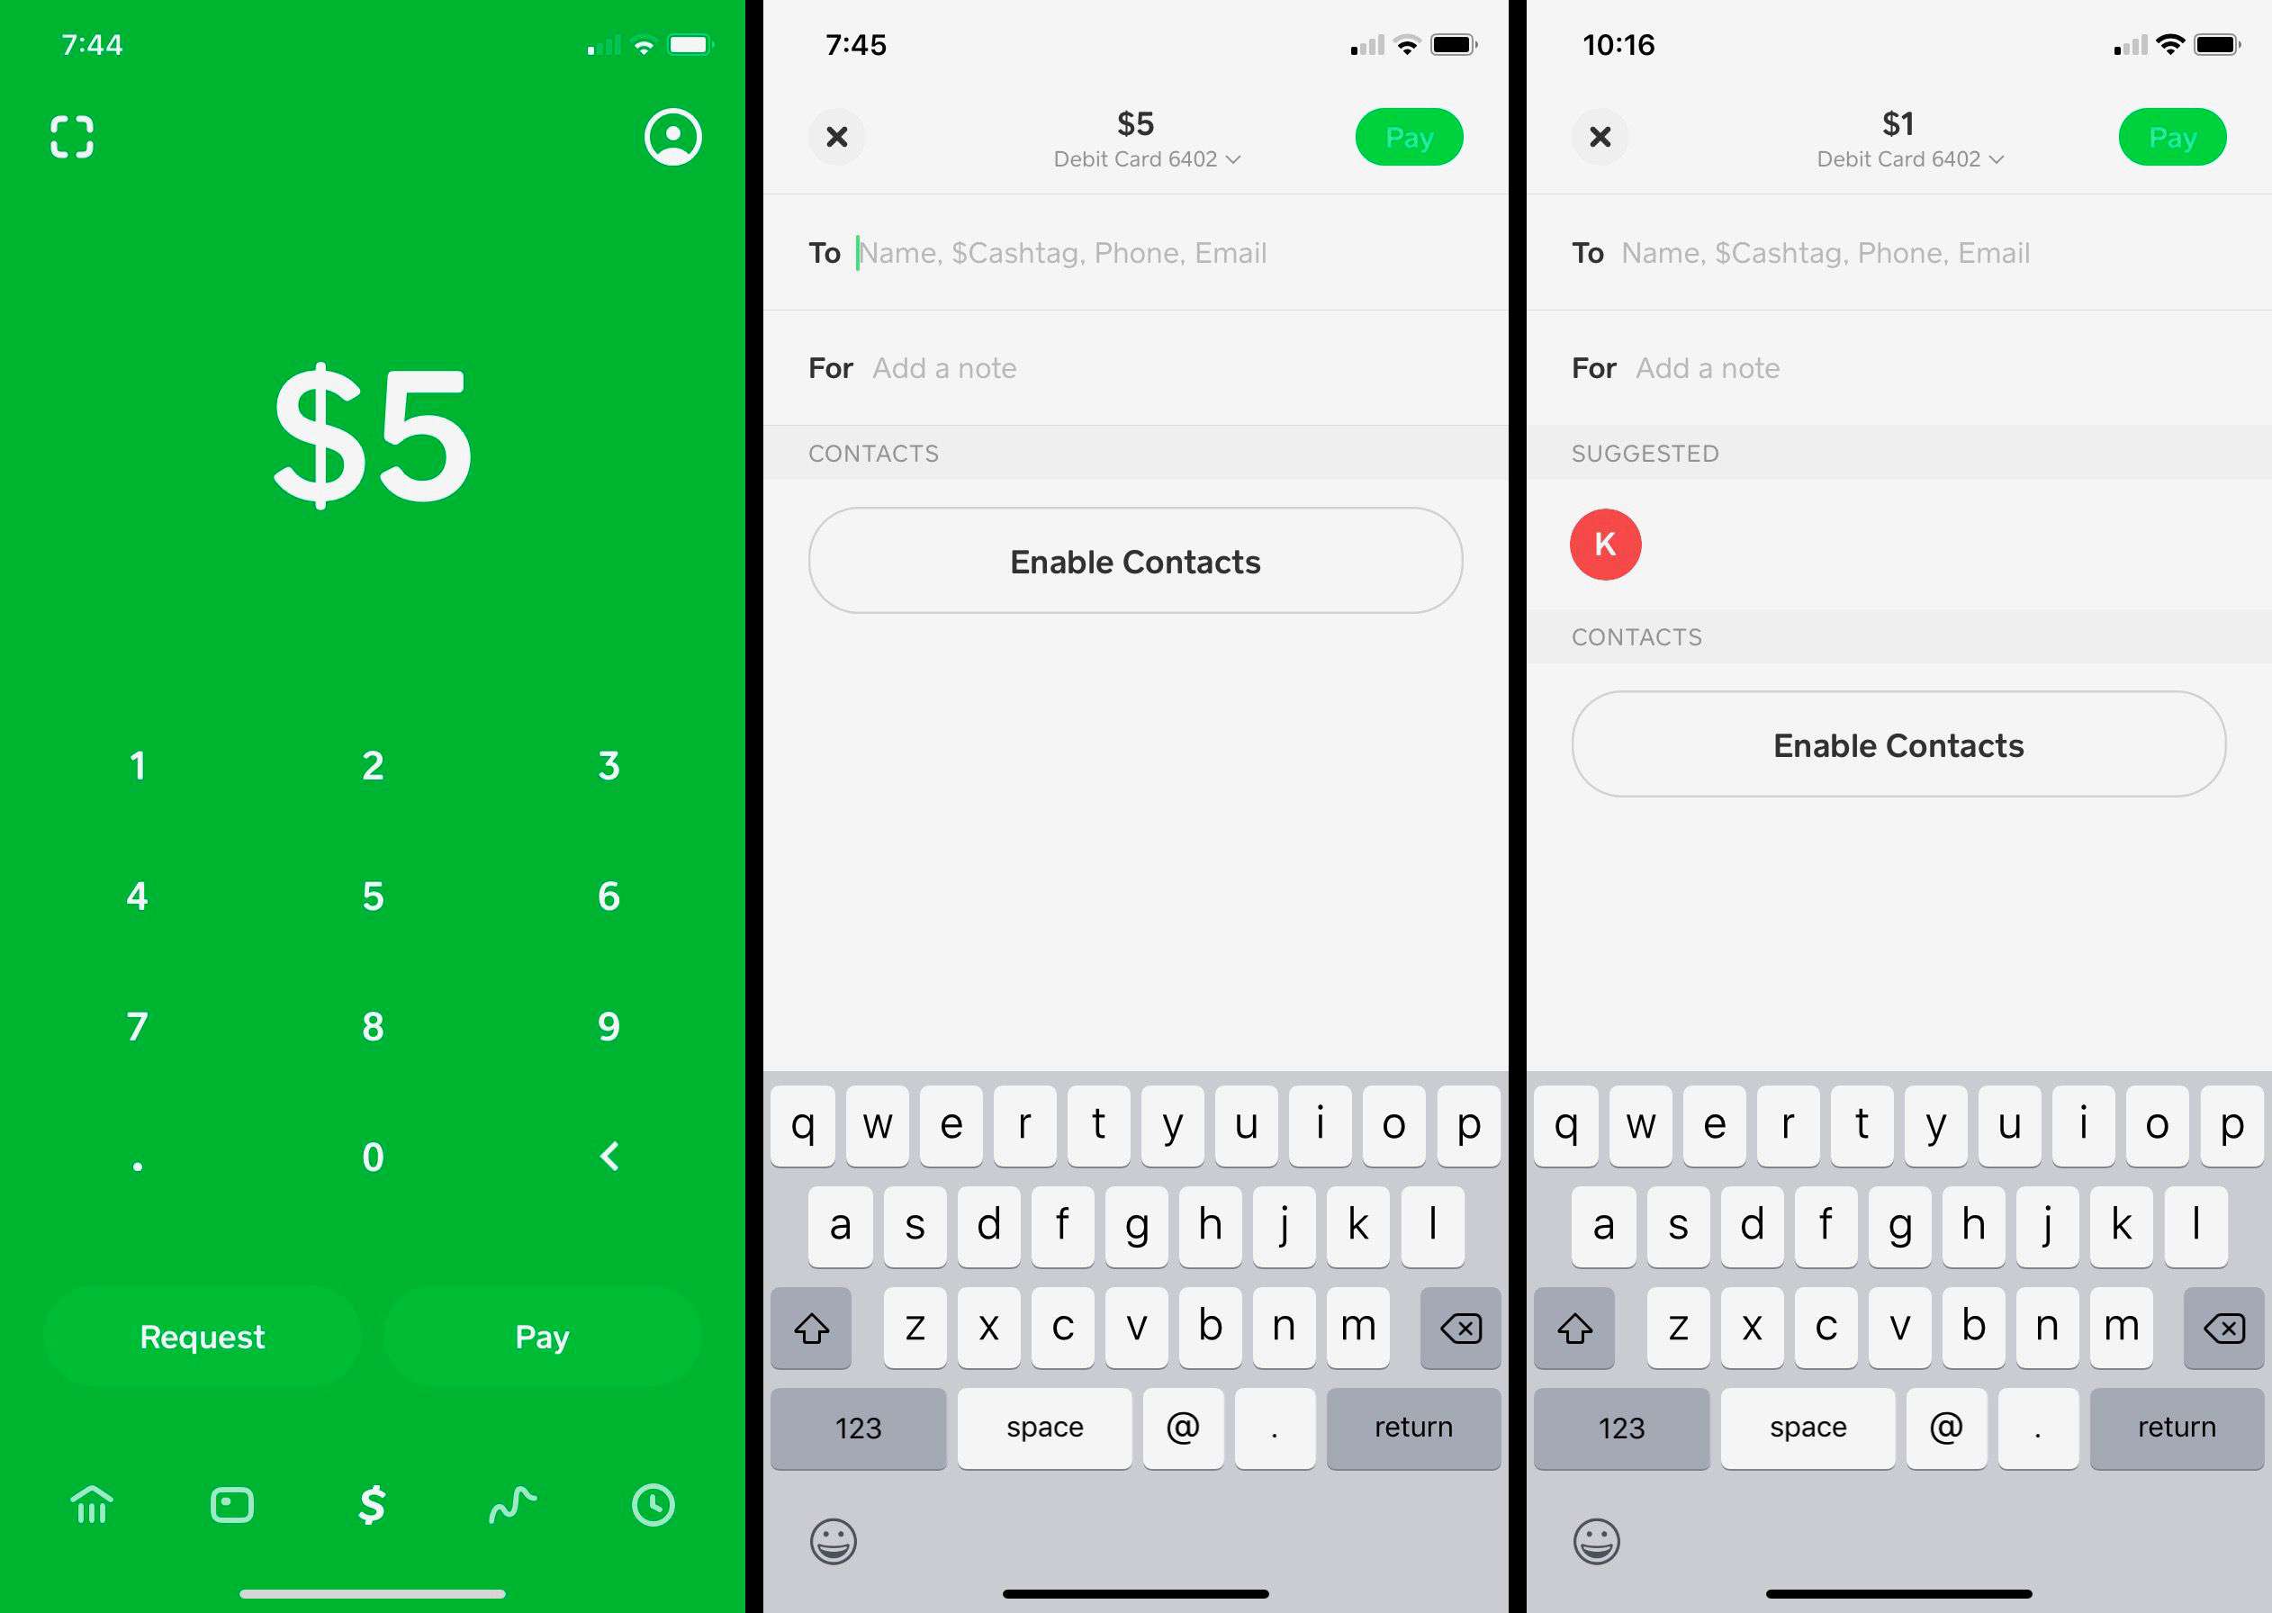Tap the dollar sign icon in bottom nav
2272x1613 pixels.
click(x=375, y=1505)
